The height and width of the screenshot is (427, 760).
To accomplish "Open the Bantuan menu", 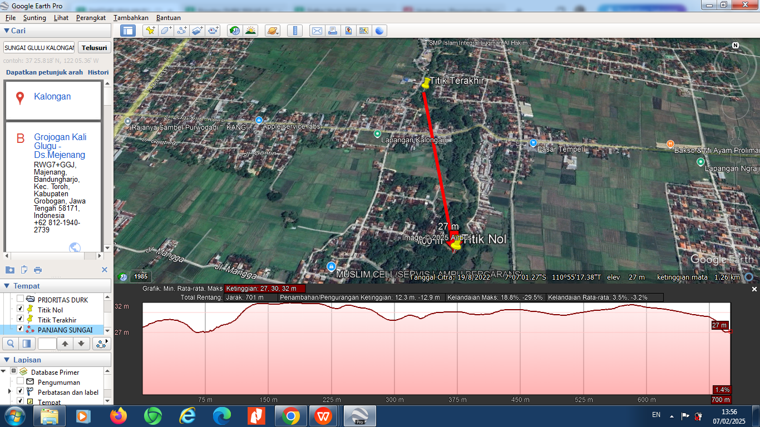I will [x=169, y=18].
